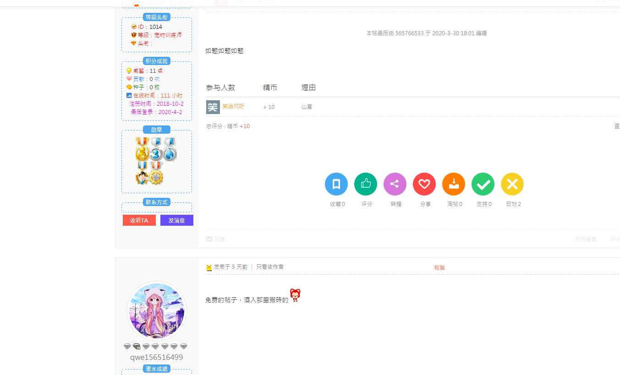Click the gold trophy medal in 勋章

pos(143,149)
